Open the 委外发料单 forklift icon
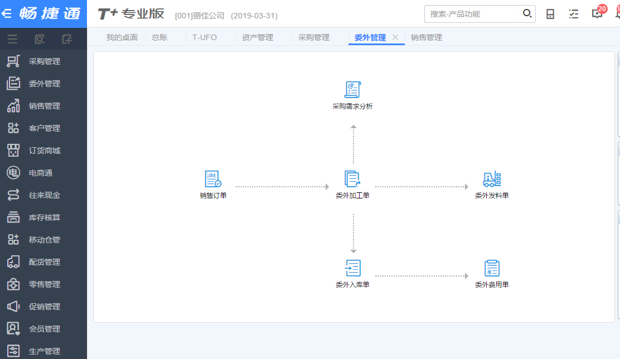The image size is (620, 359). [x=492, y=179]
